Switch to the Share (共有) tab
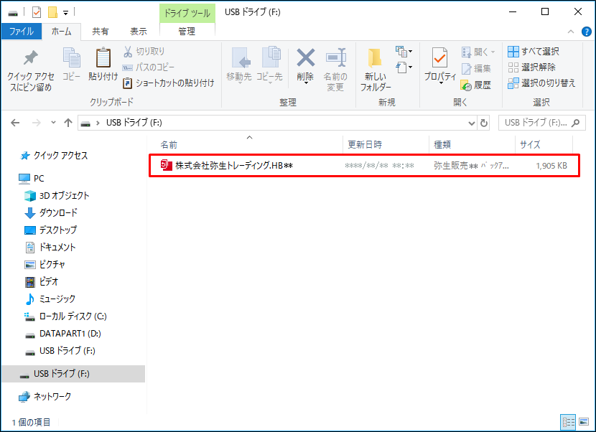 (101, 31)
